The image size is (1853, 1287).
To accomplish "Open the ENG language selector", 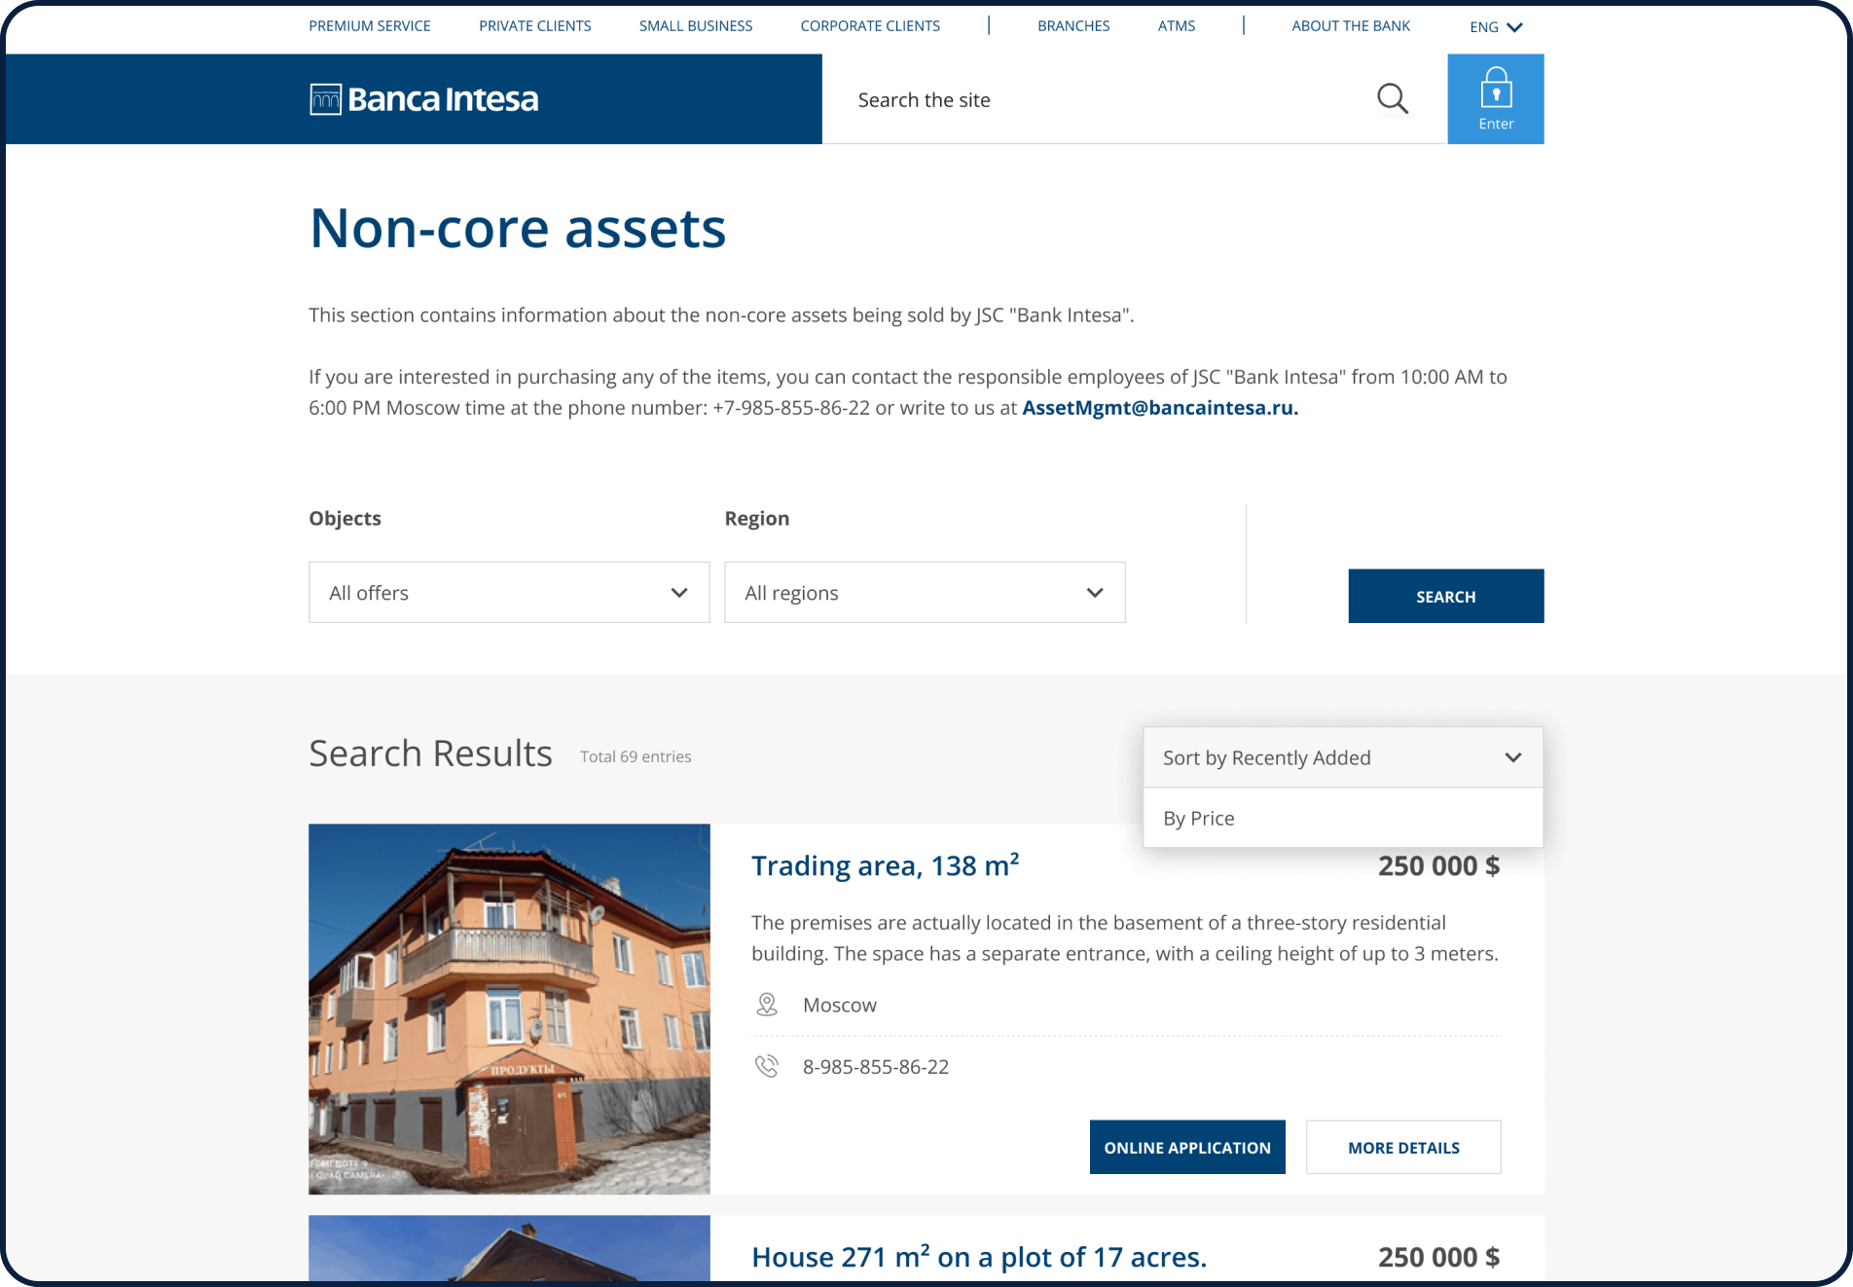I will (x=1495, y=27).
